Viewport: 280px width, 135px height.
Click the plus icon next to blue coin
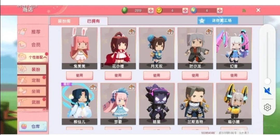click(x=220, y=11)
